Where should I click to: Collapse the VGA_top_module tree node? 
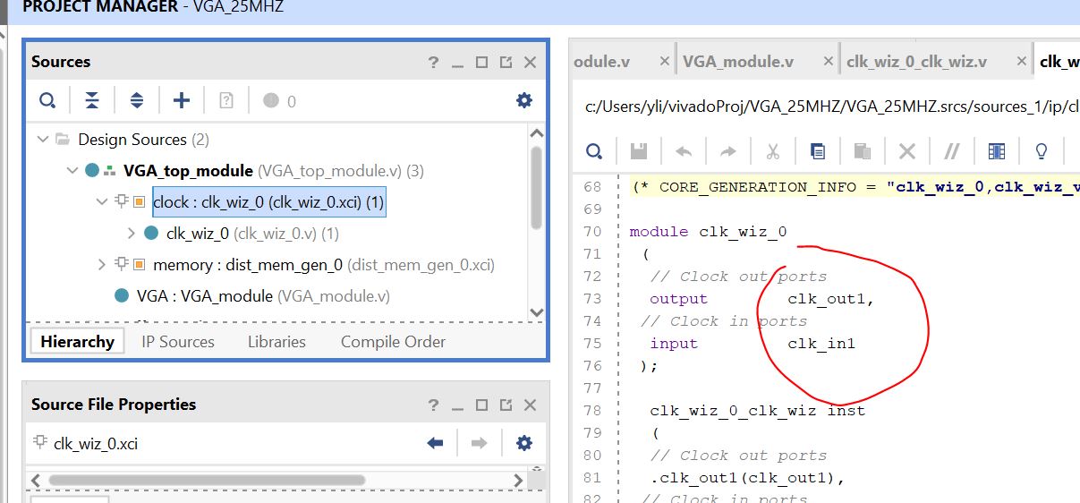(x=72, y=171)
